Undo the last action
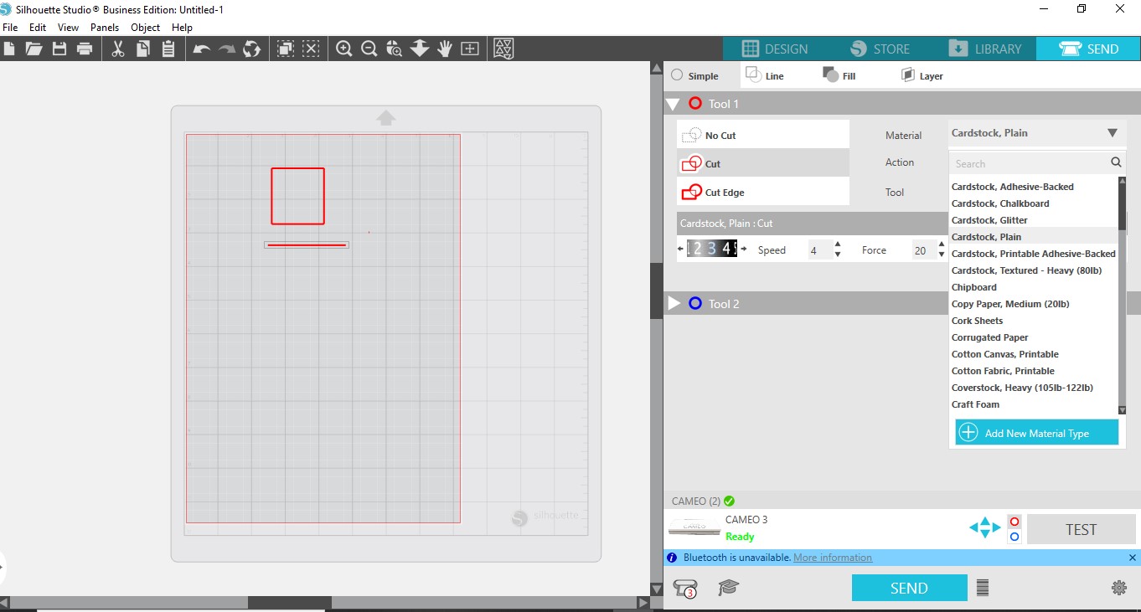 pos(201,49)
